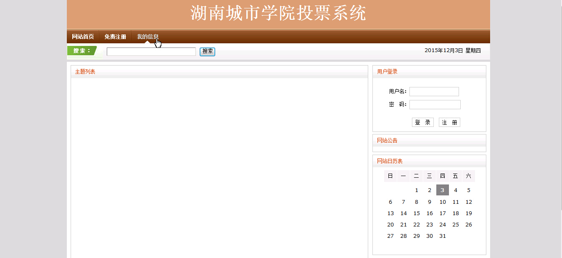The width and height of the screenshot is (562, 258).
Task: Click day 26 in the calendar
Action: point(469,225)
